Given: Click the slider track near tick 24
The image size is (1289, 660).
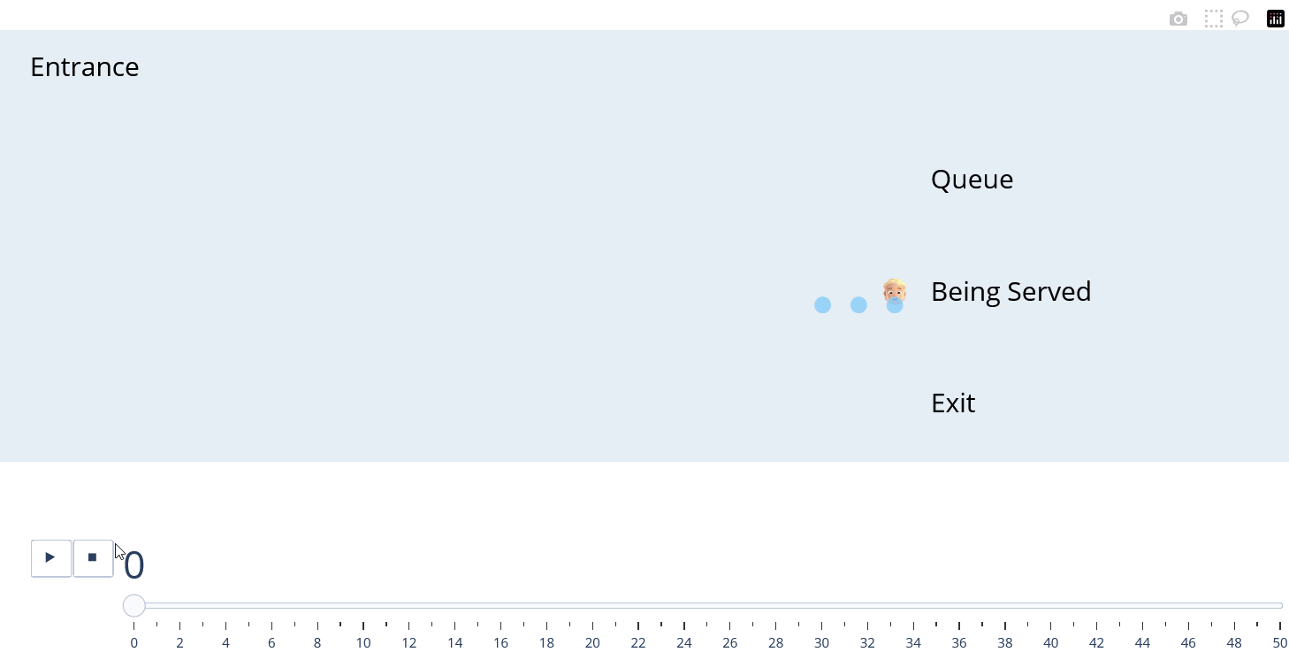Looking at the screenshot, I should click(684, 605).
